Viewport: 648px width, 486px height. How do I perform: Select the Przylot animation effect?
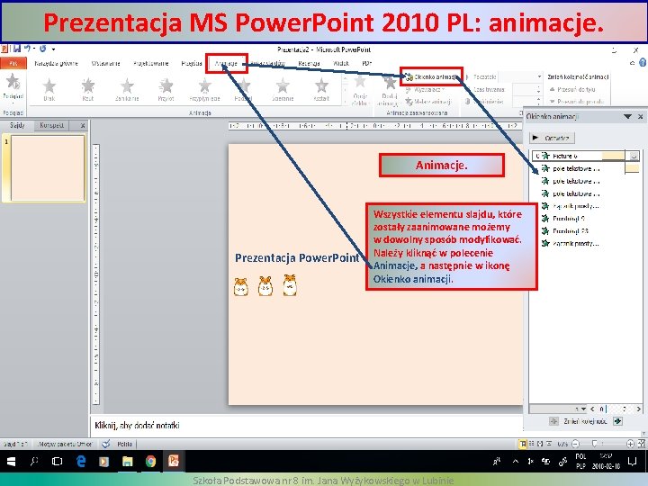[x=166, y=89]
